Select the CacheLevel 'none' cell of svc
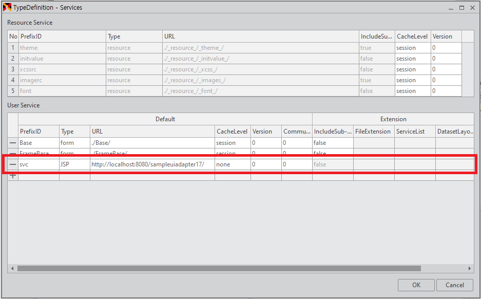 click(232, 164)
